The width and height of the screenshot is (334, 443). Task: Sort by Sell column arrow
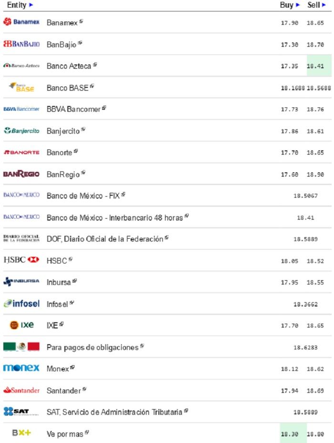pyautogui.click(x=330, y=5)
